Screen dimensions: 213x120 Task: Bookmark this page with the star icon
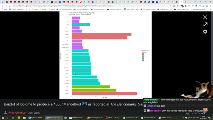tap(178, 6)
